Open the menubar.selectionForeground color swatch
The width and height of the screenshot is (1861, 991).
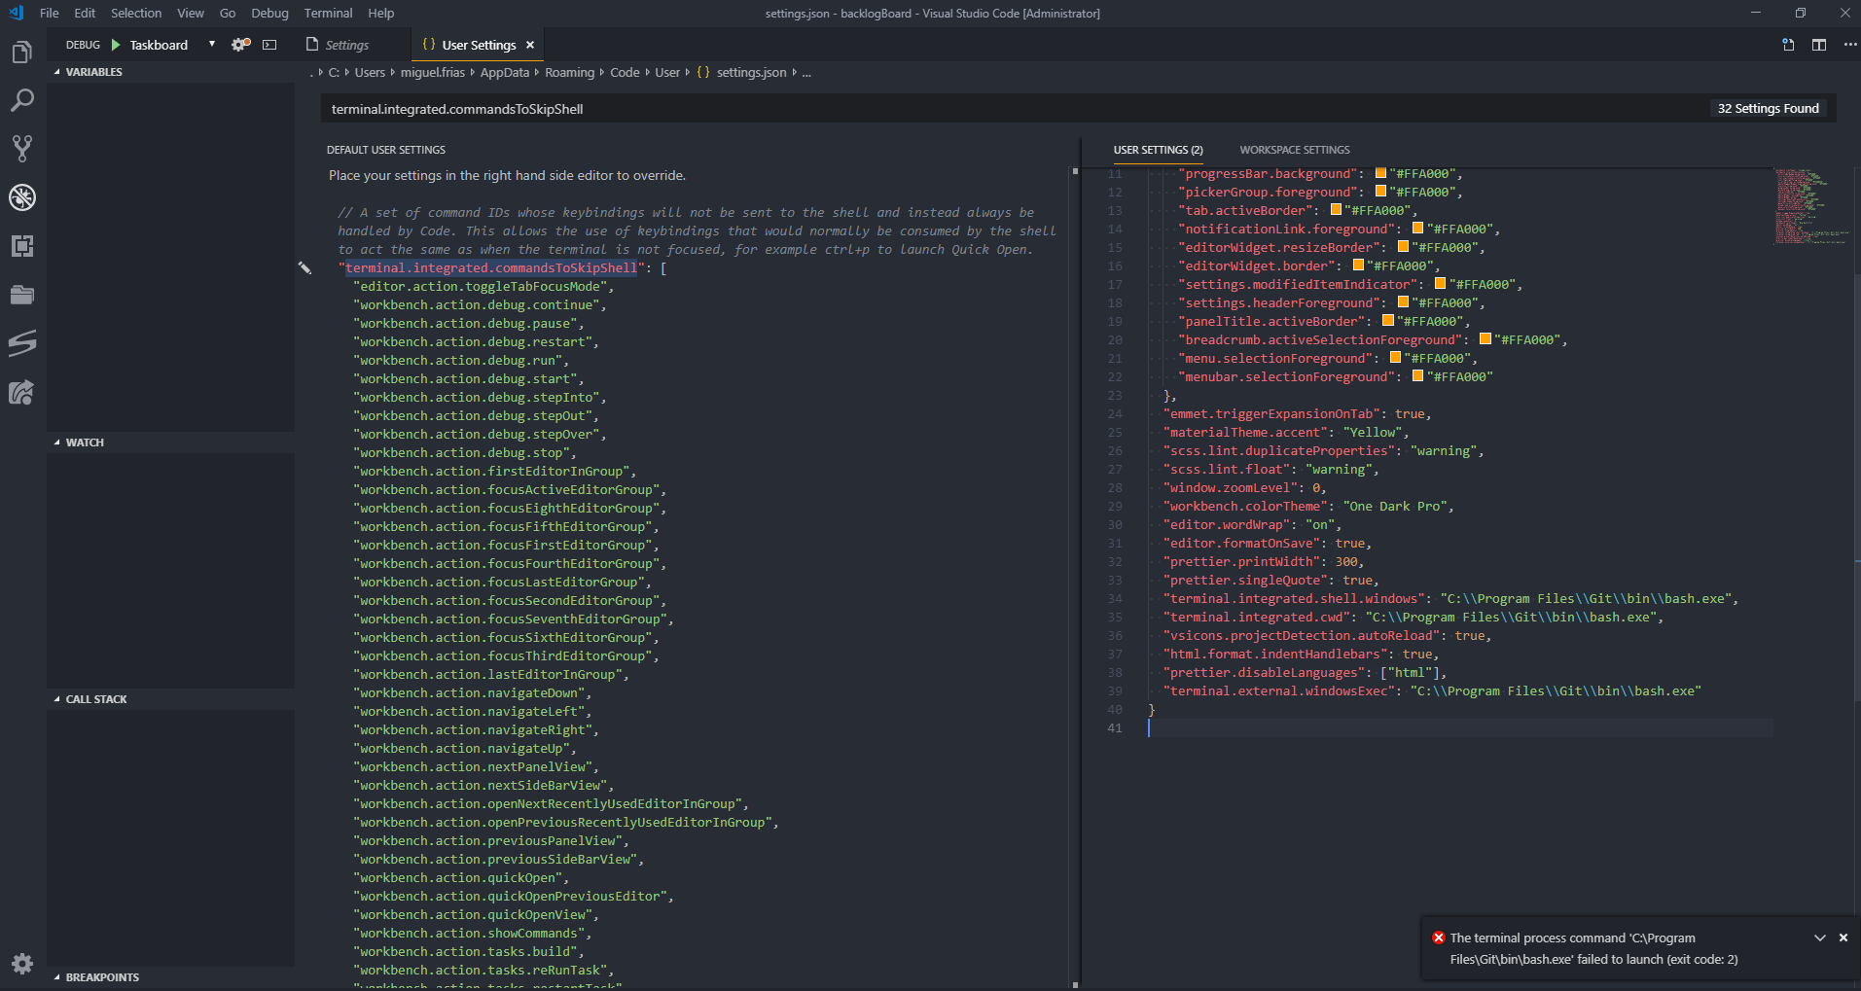point(1417,376)
